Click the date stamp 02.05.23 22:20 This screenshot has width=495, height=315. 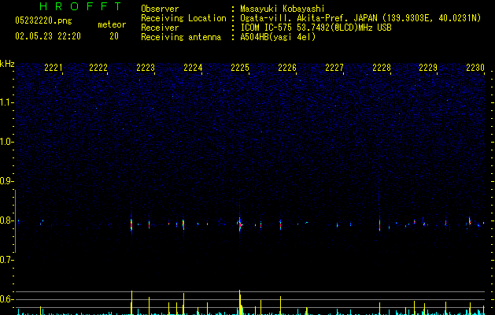(x=48, y=36)
